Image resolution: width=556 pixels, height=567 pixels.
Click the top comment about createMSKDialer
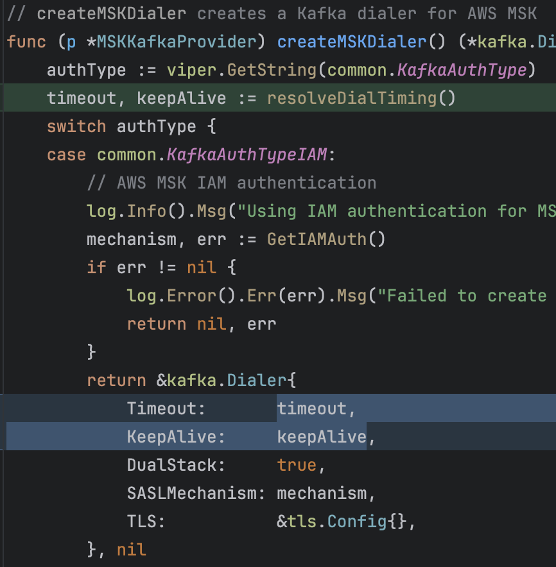point(272,13)
